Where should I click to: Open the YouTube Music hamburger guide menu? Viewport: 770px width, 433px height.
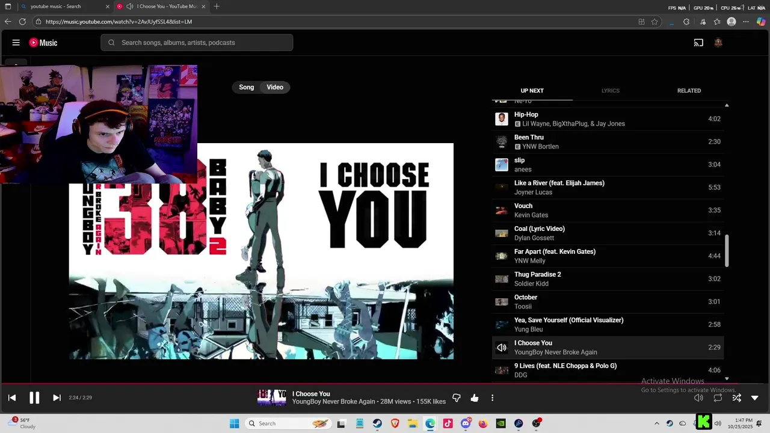point(16,43)
